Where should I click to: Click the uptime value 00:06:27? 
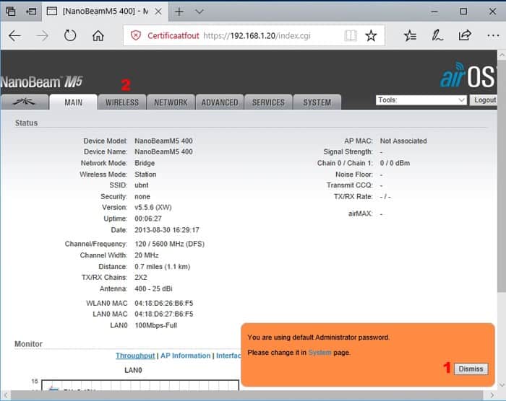point(148,219)
